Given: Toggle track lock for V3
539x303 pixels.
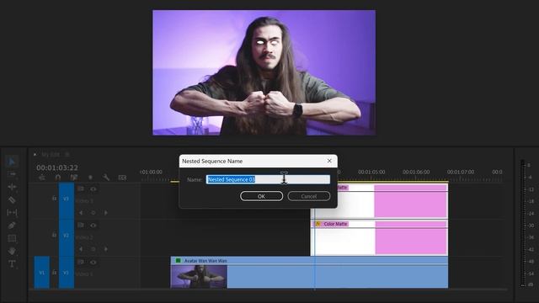Looking at the screenshot, I should (54, 199).
